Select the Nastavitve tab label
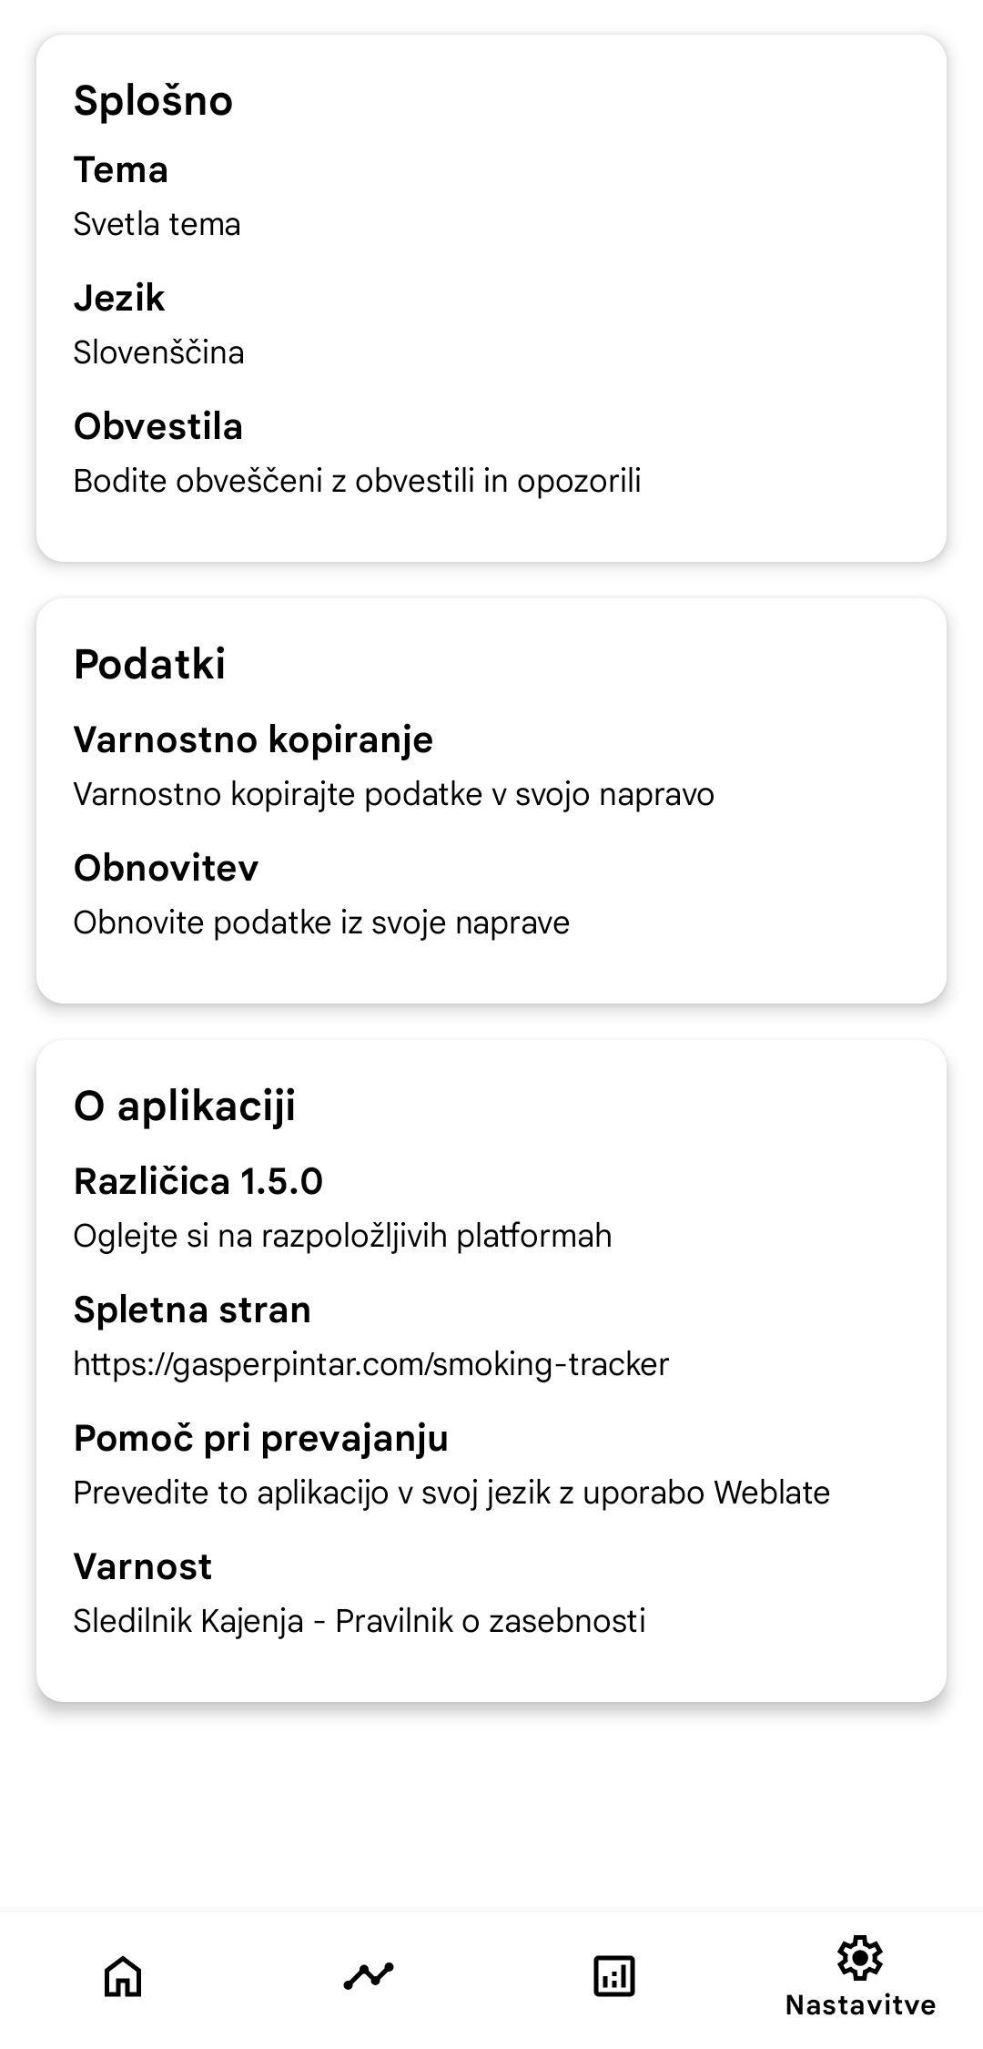 (860, 2005)
